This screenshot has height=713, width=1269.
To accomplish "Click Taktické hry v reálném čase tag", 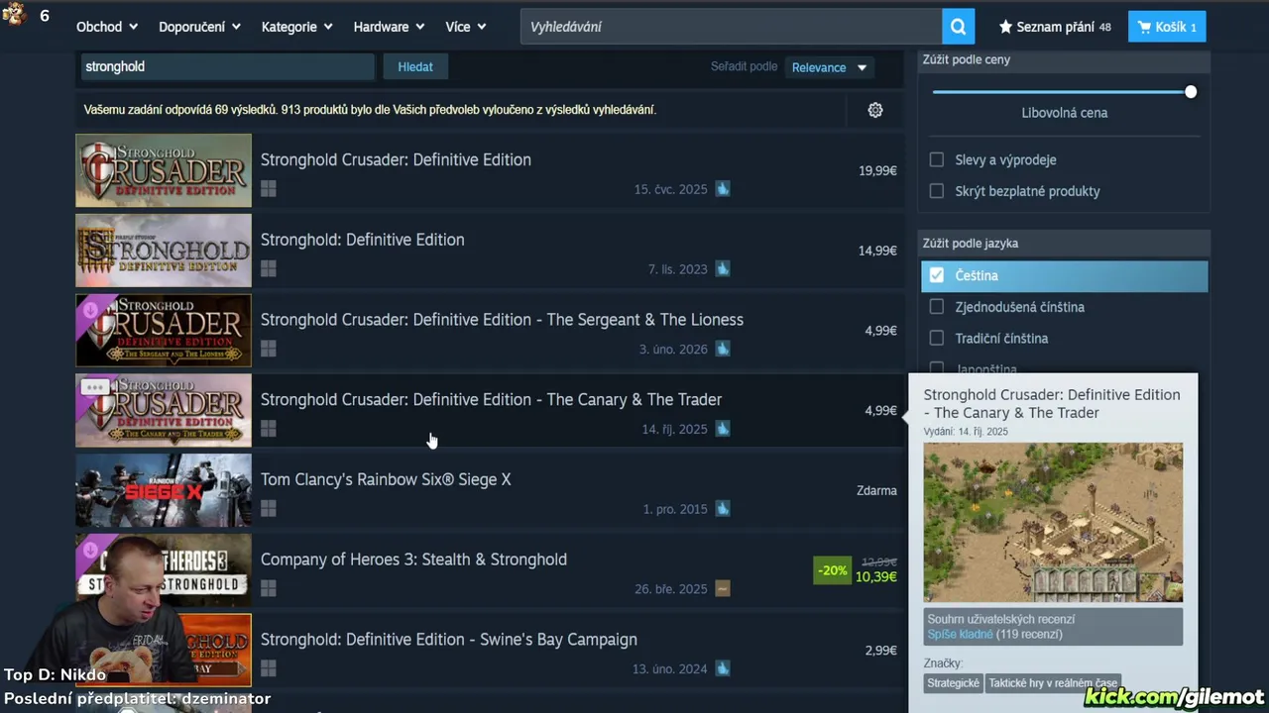I will 1053,683.
